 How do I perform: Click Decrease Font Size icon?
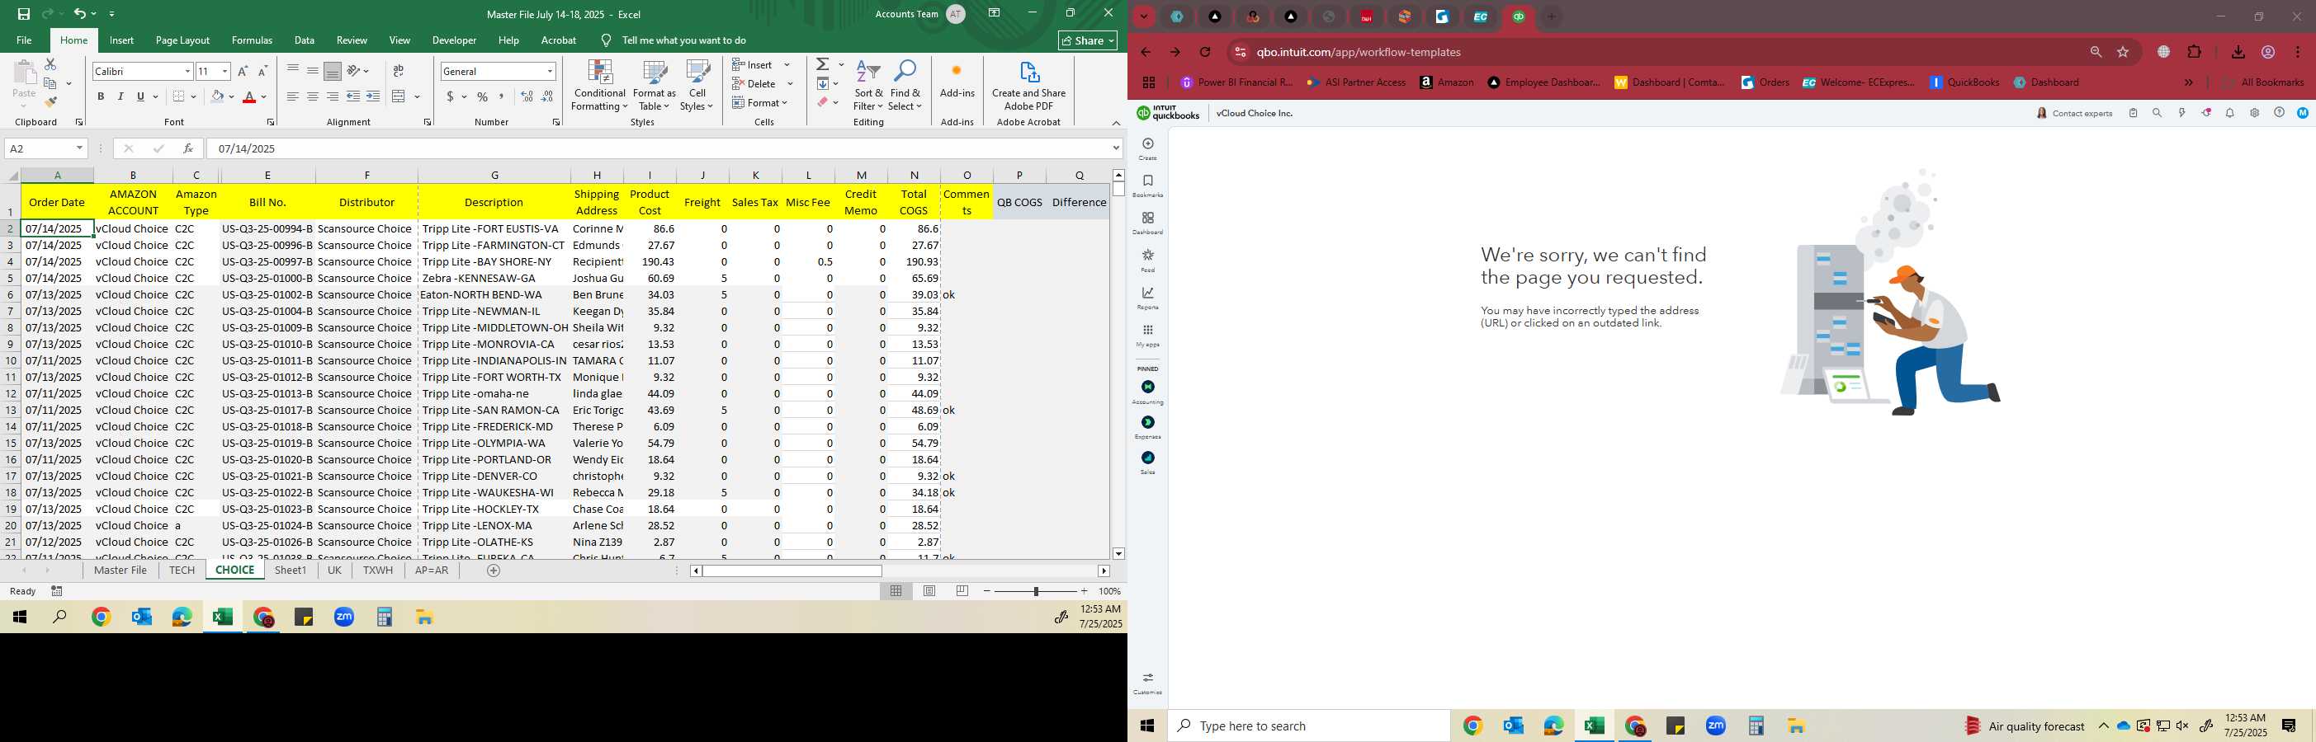pos(262,71)
